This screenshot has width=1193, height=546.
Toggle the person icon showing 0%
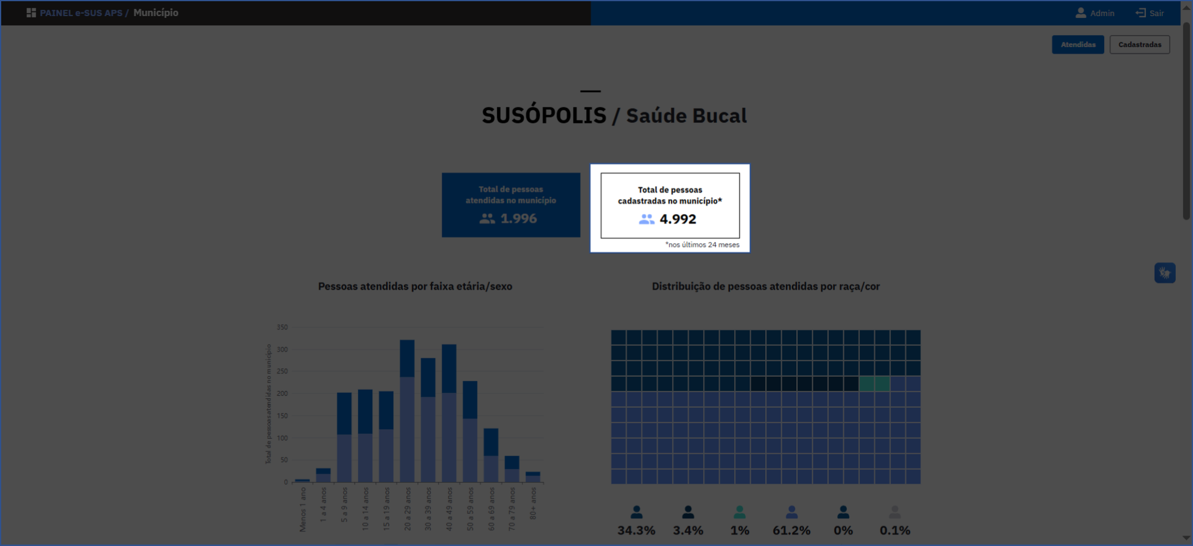(x=843, y=511)
